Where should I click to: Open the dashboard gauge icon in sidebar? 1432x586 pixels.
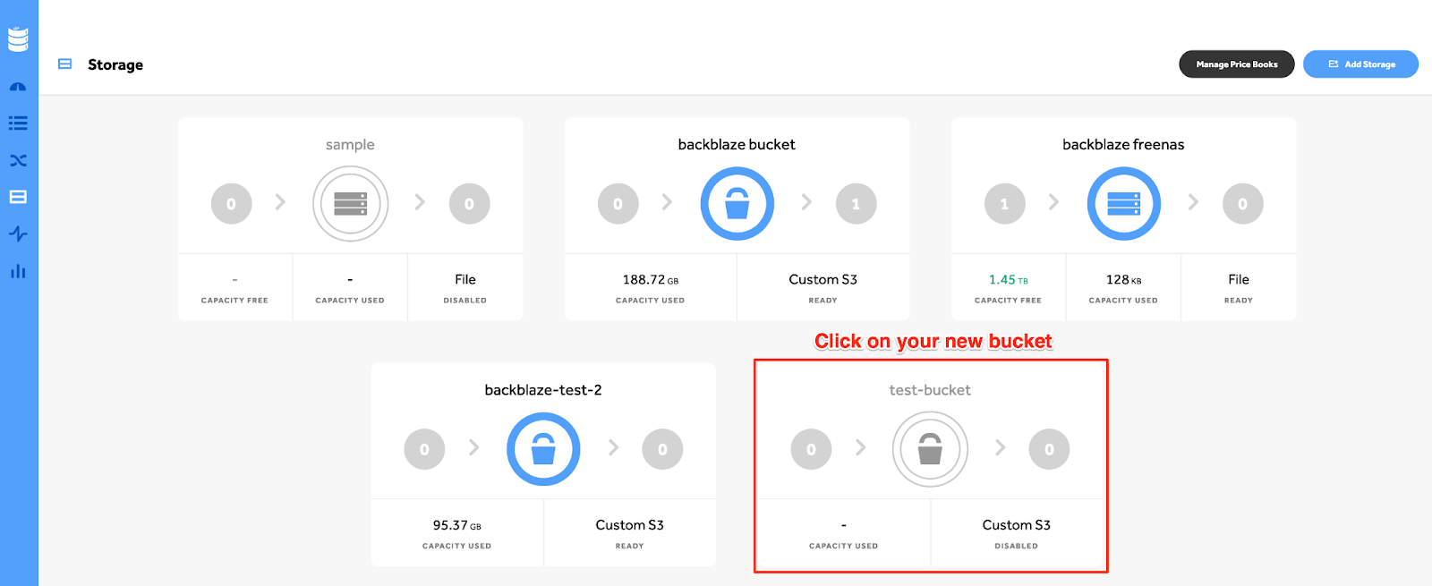pyautogui.click(x=18, y=87)
